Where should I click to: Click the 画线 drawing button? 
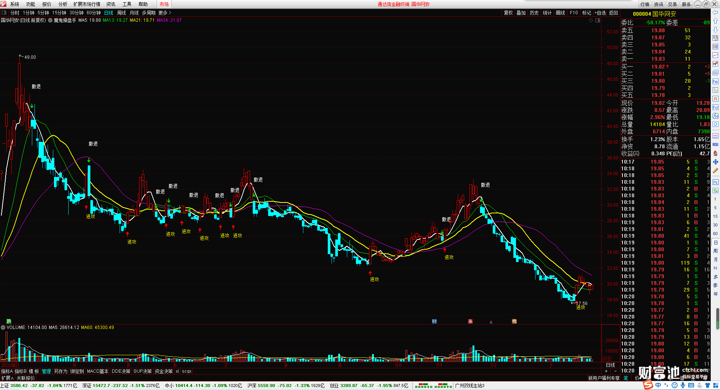560,13
